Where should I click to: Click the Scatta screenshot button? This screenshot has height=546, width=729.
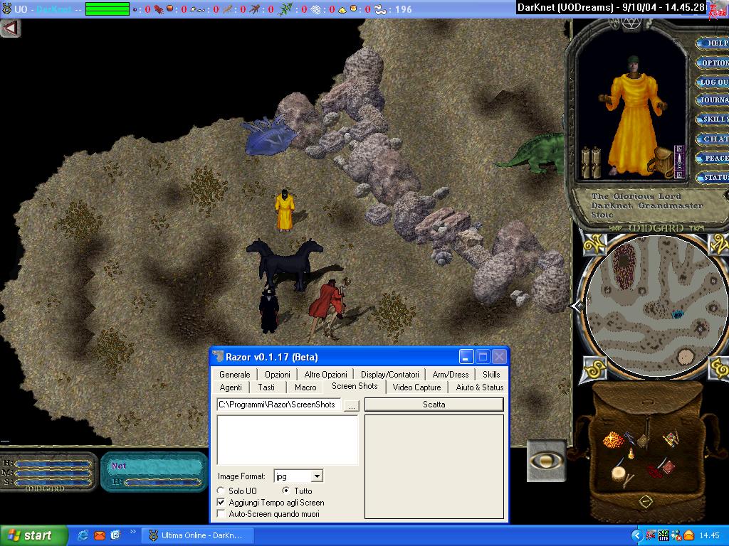(x=434, y=405)
